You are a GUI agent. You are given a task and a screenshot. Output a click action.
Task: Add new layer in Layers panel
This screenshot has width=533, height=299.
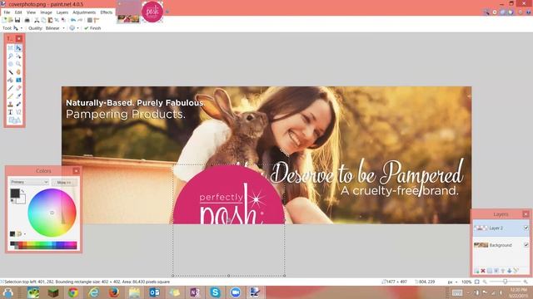pyautogui.click(x=477, y=271)
